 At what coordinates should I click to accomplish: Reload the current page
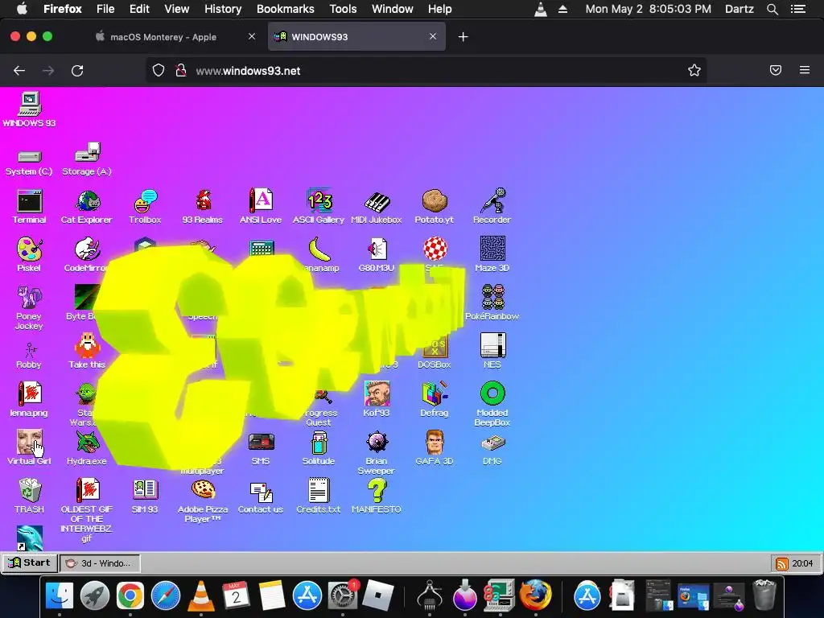pyautogui.click(x=77, y=71)
